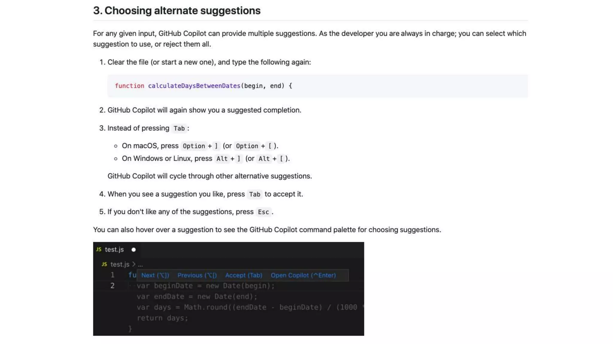Image resolution: width=613 pixels, height=344 pixels.
Task: Expand the breadcrumb chevron after test.js
Action: [134, 264]
